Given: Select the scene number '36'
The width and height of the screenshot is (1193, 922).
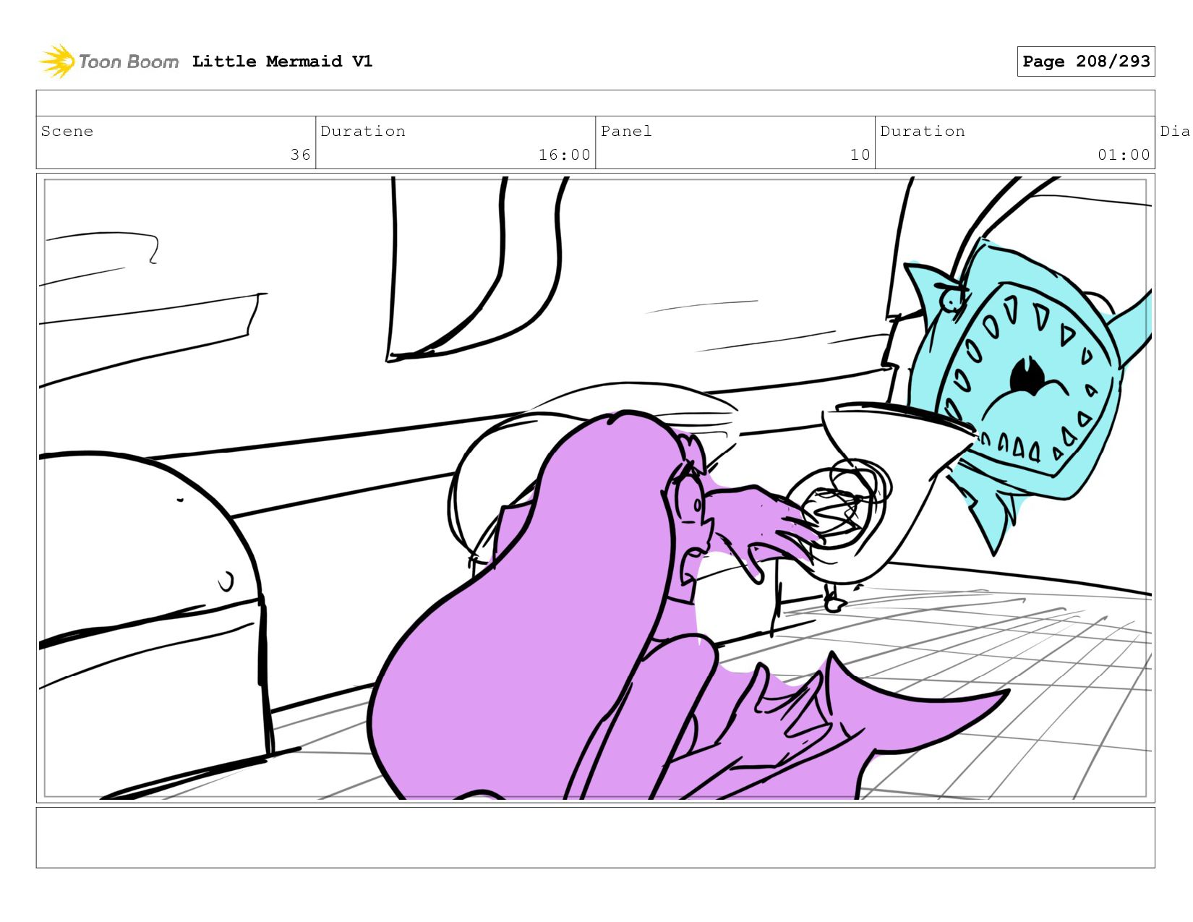Looking at the screenshot, I should click(x=301, y=155).
